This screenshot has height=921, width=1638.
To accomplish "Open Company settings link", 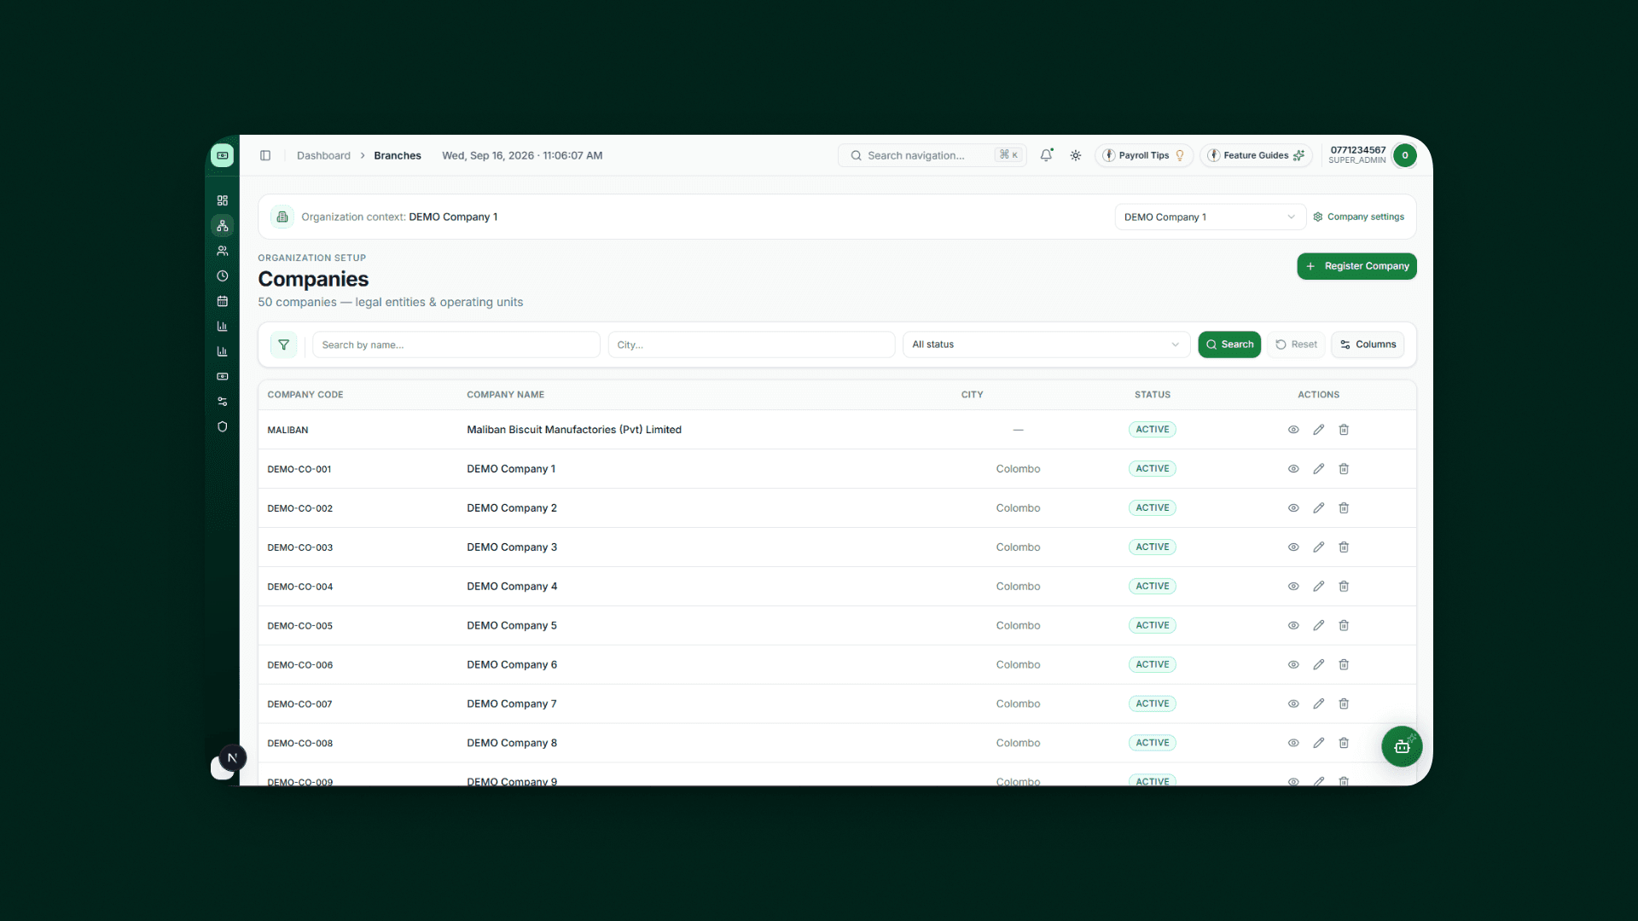I will (1358, 217).
